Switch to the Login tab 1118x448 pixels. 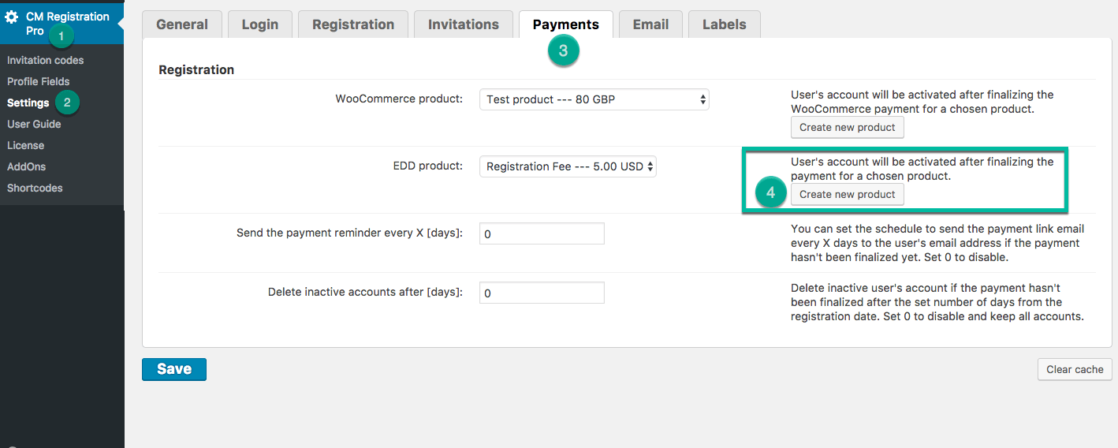259,24
